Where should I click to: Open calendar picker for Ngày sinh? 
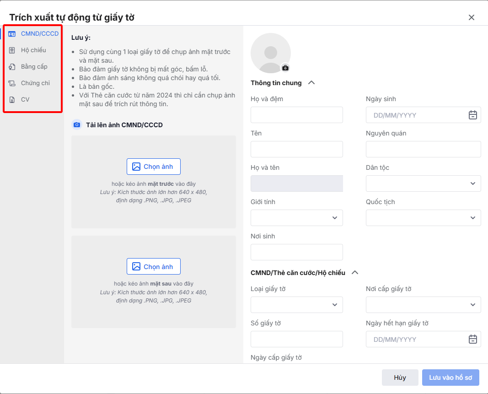tap(473, 115)
